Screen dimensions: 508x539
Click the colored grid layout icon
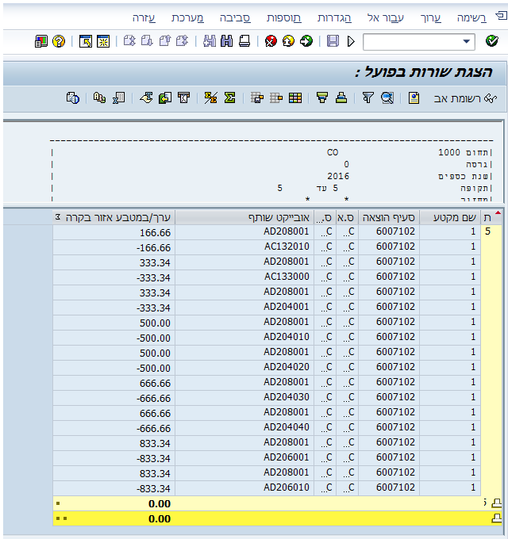coord(295,98)
